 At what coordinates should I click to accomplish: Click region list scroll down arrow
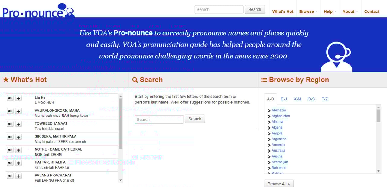[379, 171]
